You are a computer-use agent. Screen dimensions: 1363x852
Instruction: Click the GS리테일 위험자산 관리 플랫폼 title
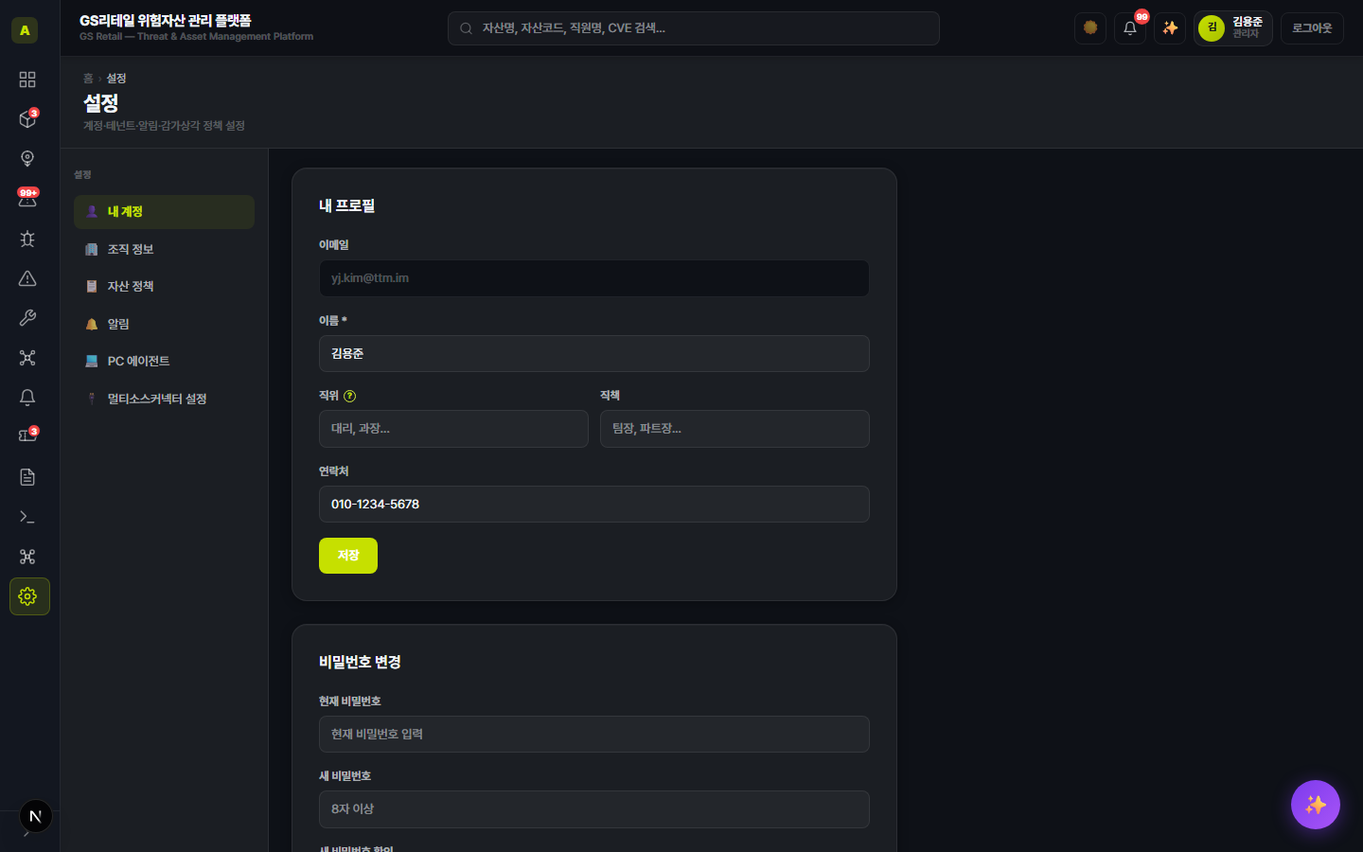pos(166,20)
